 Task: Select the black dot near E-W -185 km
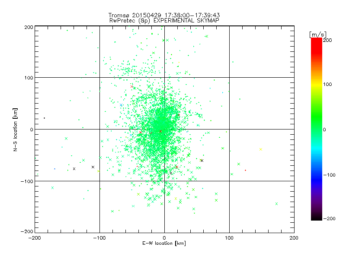click(x=45, y=118)
